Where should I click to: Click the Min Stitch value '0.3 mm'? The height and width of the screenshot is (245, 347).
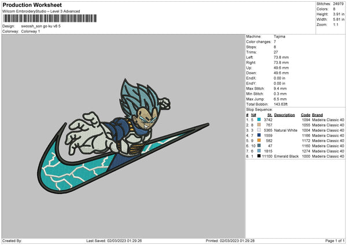280,94
